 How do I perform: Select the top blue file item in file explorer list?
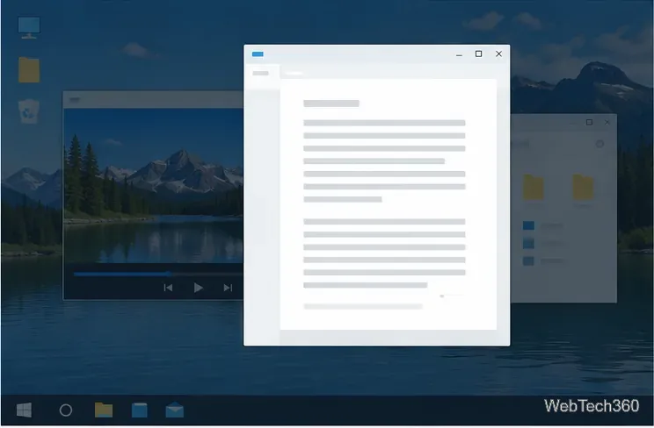point(543,225)
